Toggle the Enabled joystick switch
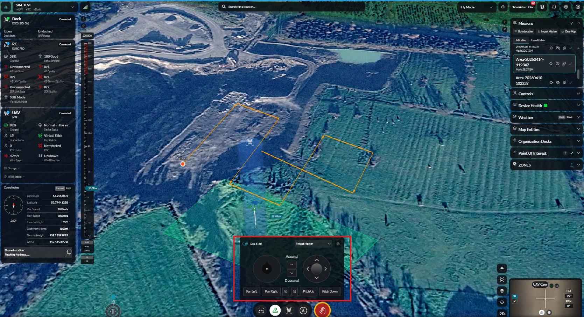This screenshot has height=317, width=584. (245, 244)
